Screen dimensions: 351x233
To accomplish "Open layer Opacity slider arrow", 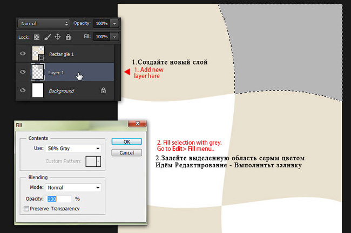I will 114,24.
